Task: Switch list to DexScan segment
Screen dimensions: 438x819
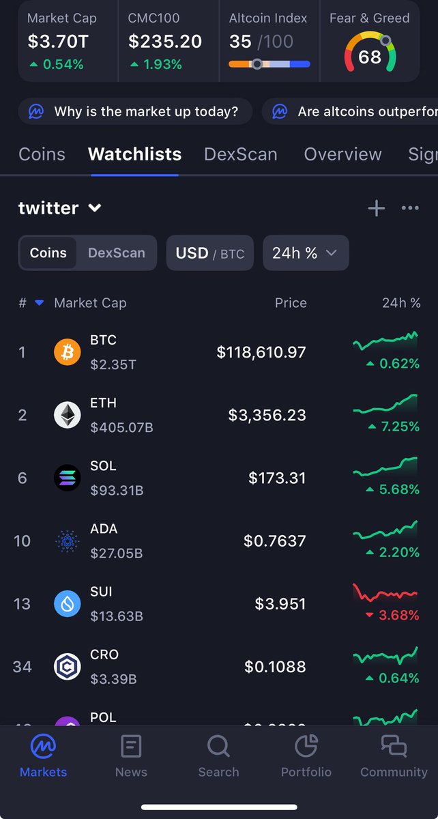Action: [117, 253]
